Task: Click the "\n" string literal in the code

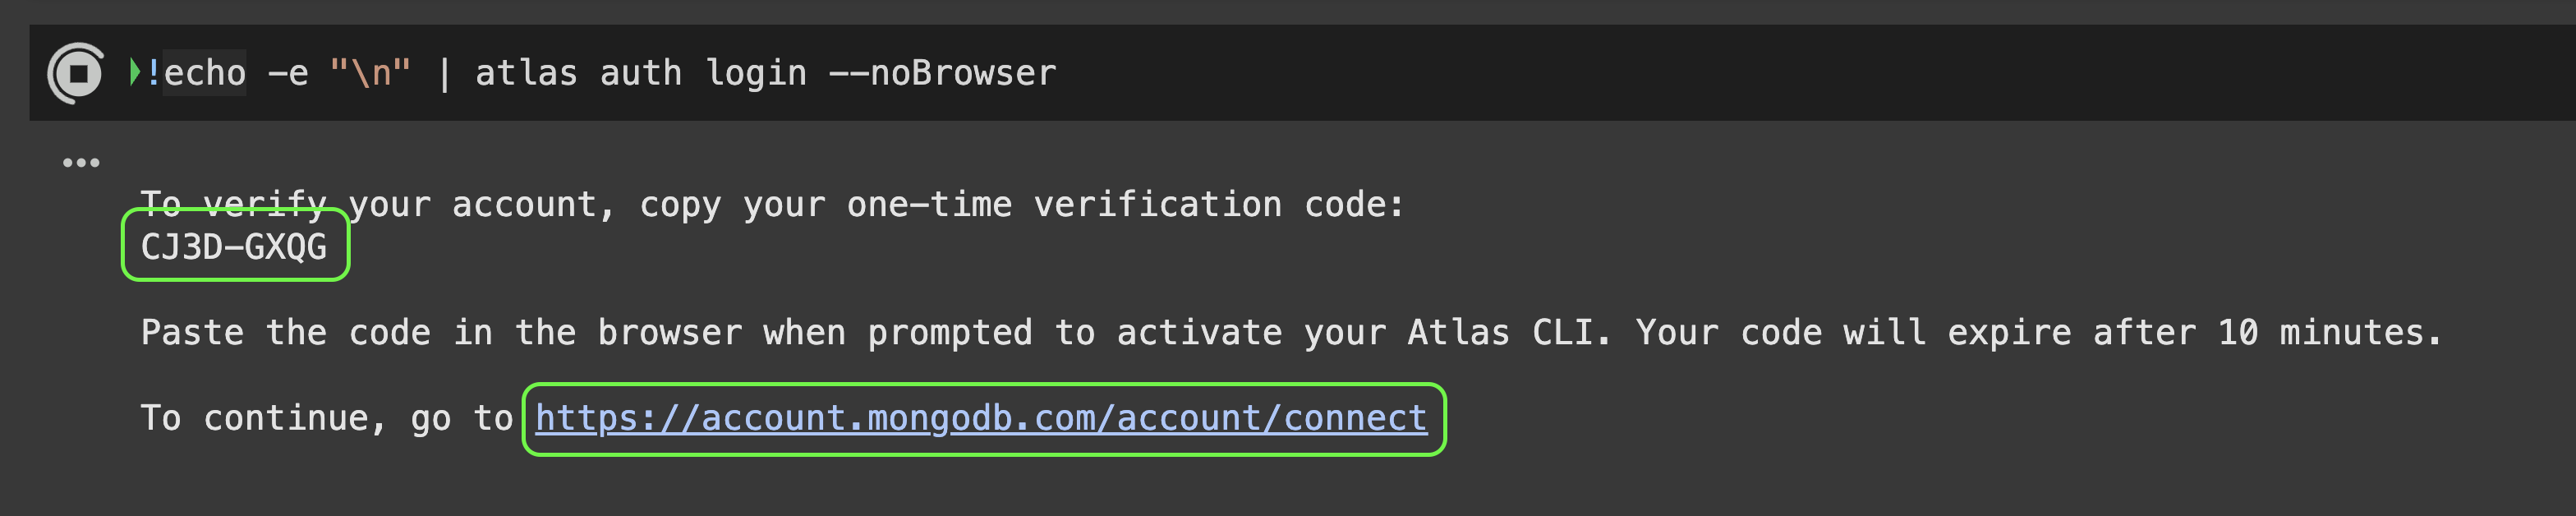Action: [x=370, y=73]
